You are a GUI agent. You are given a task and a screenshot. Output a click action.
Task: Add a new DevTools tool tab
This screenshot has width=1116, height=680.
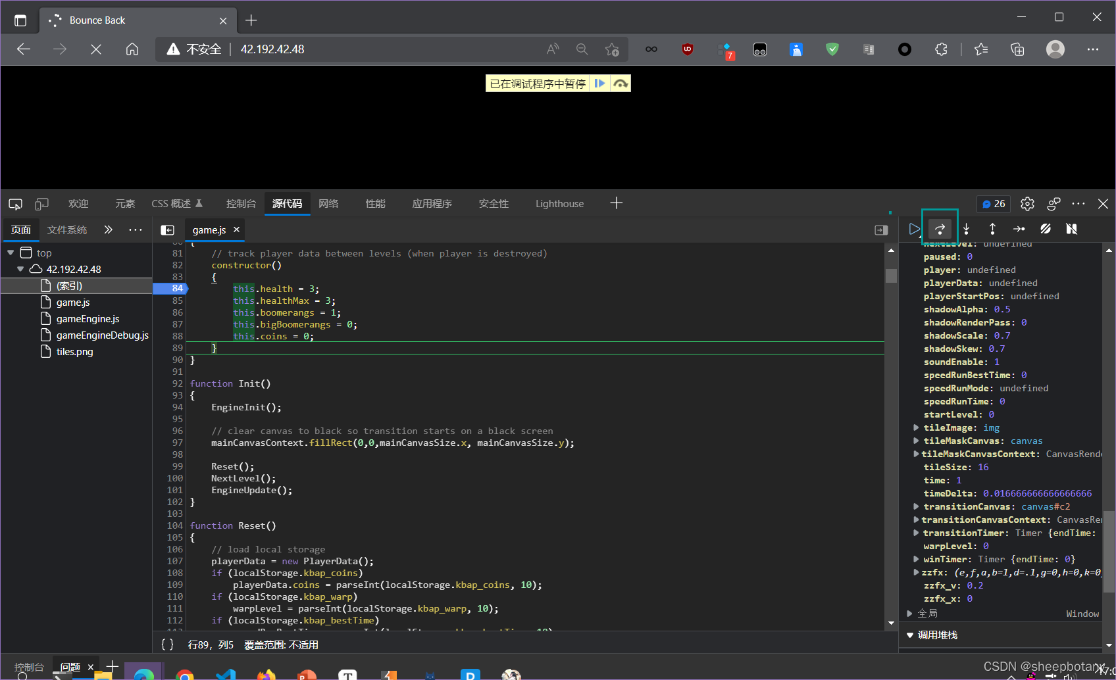[x=617, y=203]
